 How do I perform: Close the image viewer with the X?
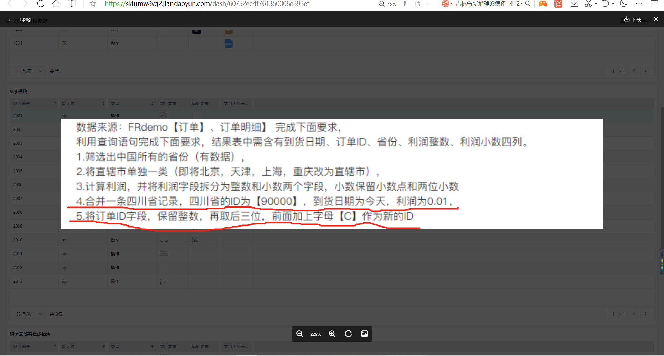(x=656, y=19)
